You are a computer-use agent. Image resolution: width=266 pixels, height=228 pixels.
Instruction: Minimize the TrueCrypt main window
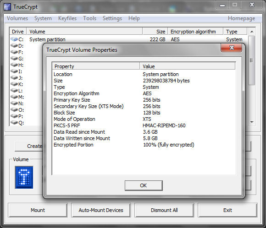click(x=222, y=5)
